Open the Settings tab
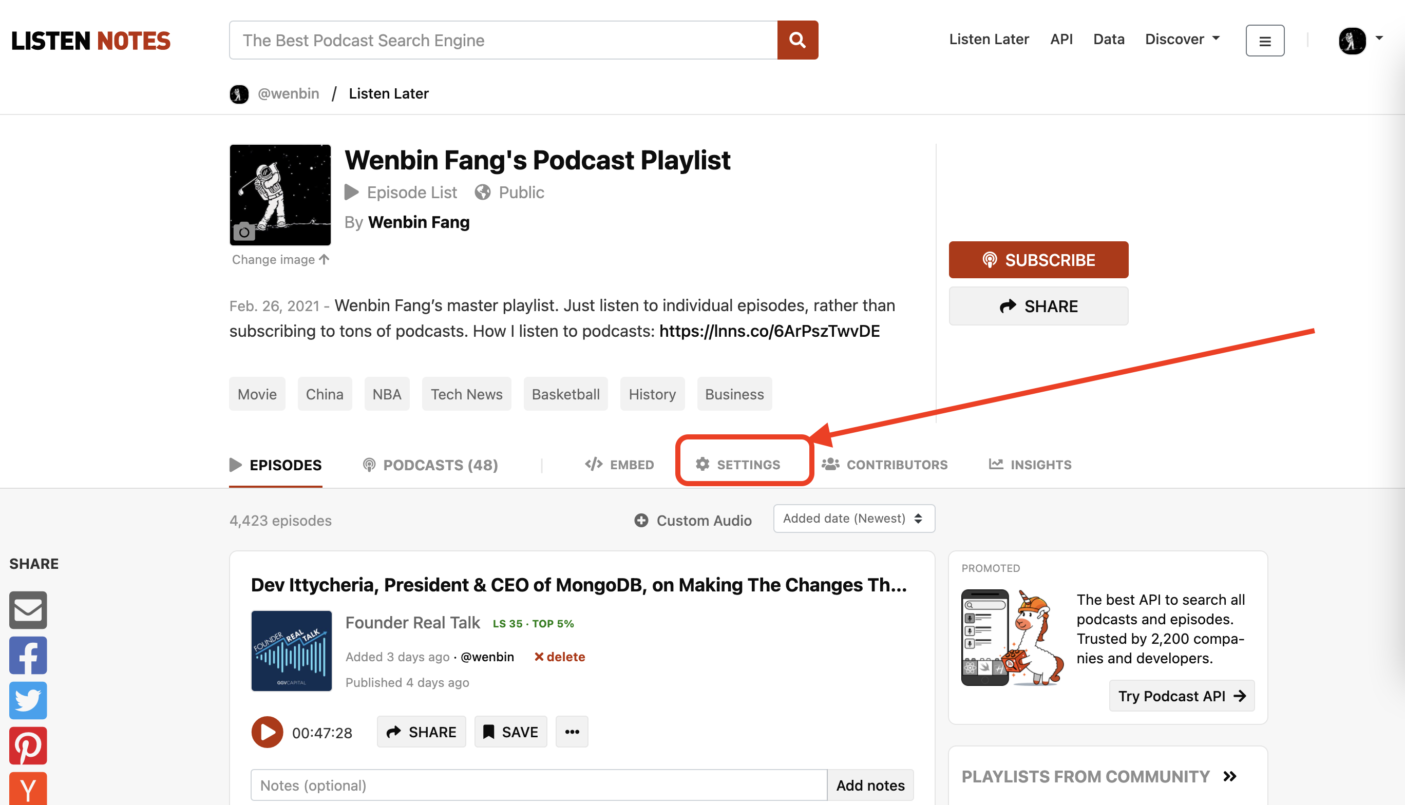This screenshot has width=1405, height=805. (737, 465)
